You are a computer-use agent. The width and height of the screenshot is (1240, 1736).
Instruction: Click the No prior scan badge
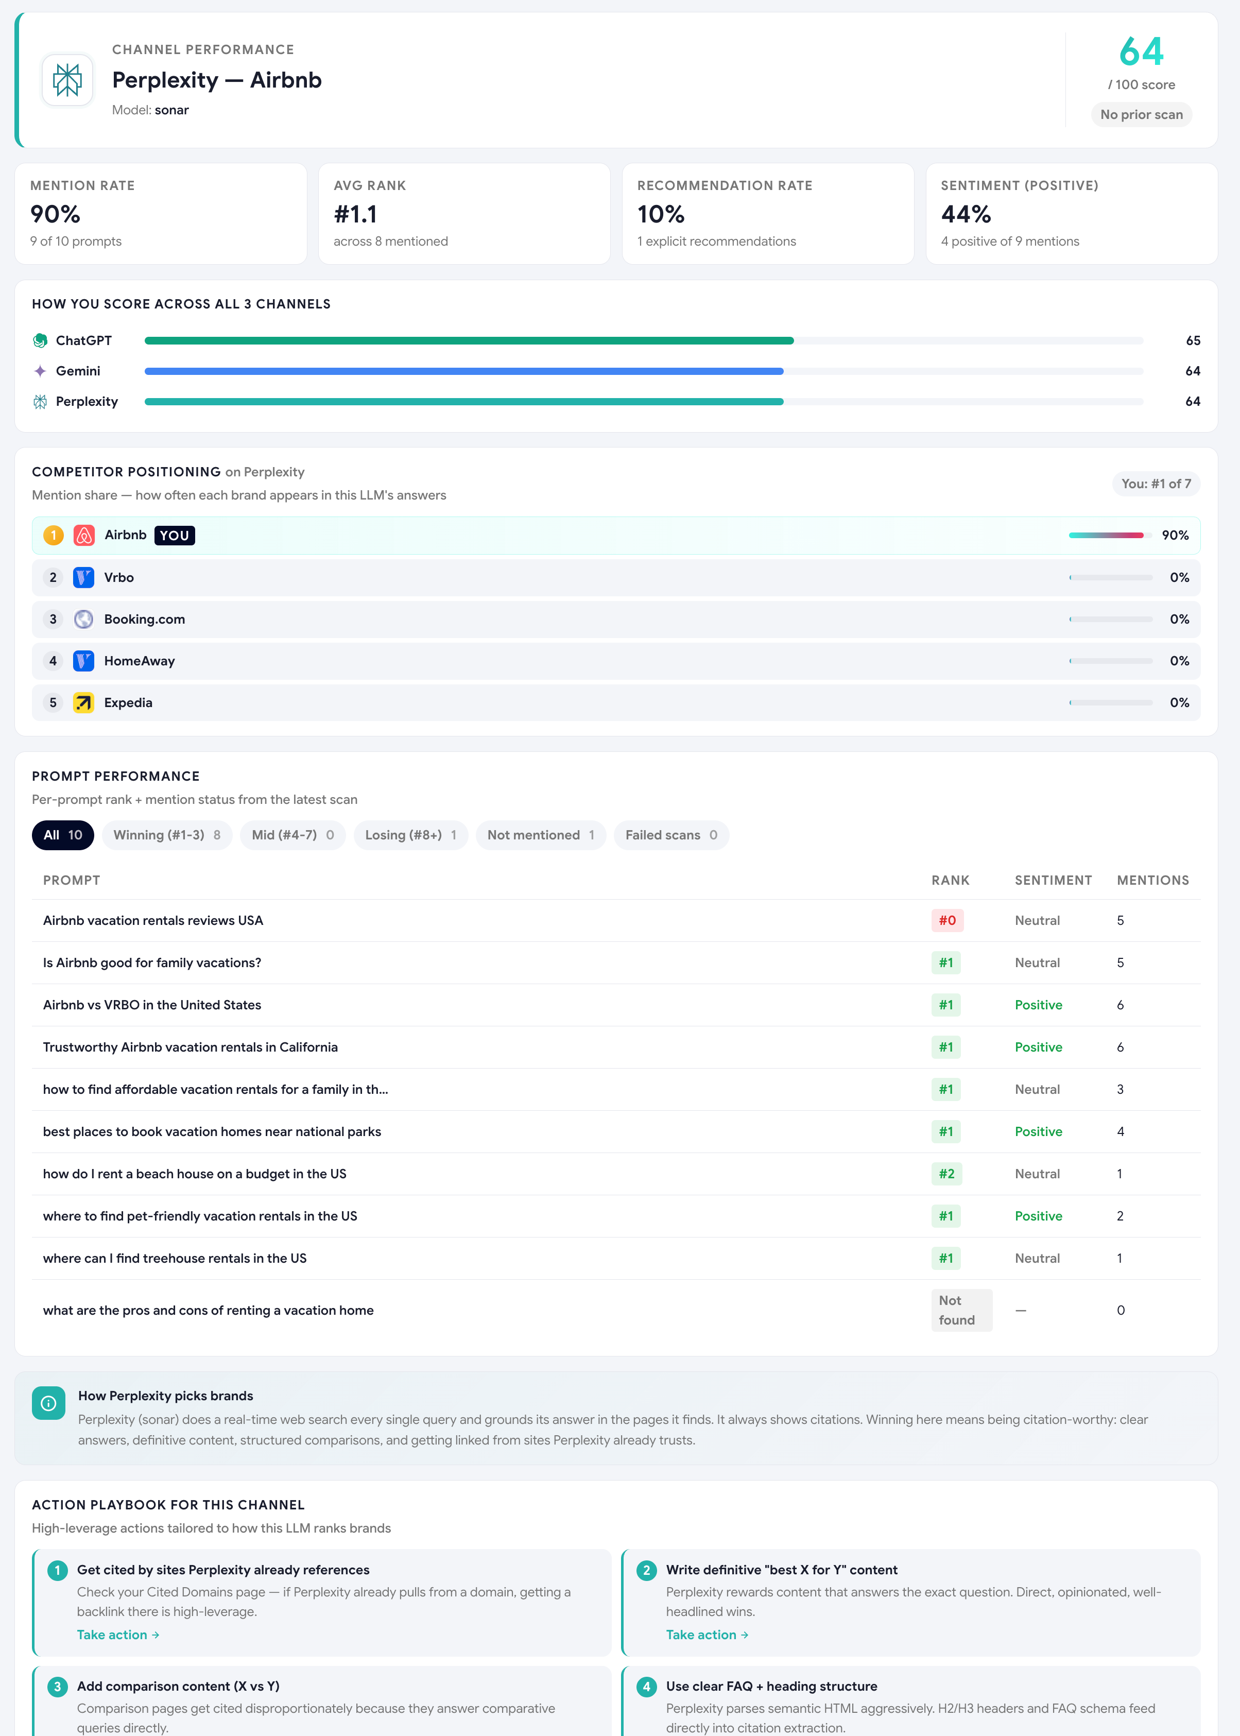tap(1142, 114)
